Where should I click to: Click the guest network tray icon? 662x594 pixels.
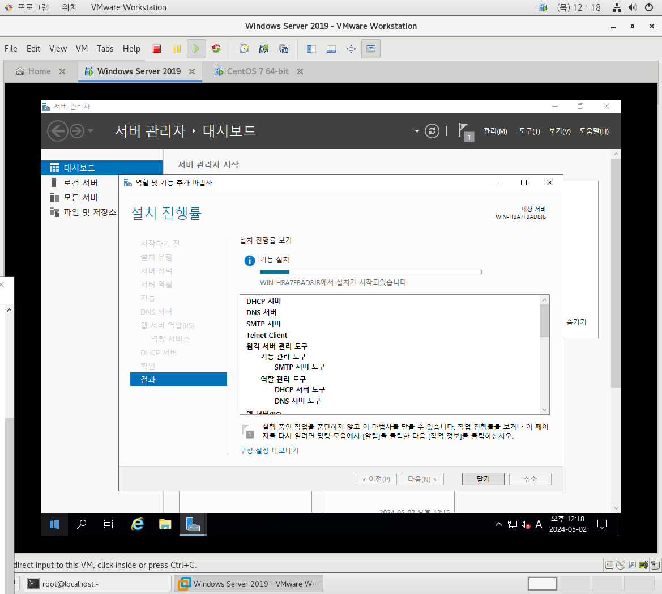point(512,524)
